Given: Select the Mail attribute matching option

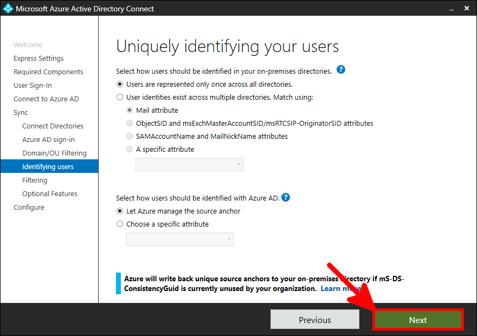Looking at the screenshot, I should pos(129,110).
